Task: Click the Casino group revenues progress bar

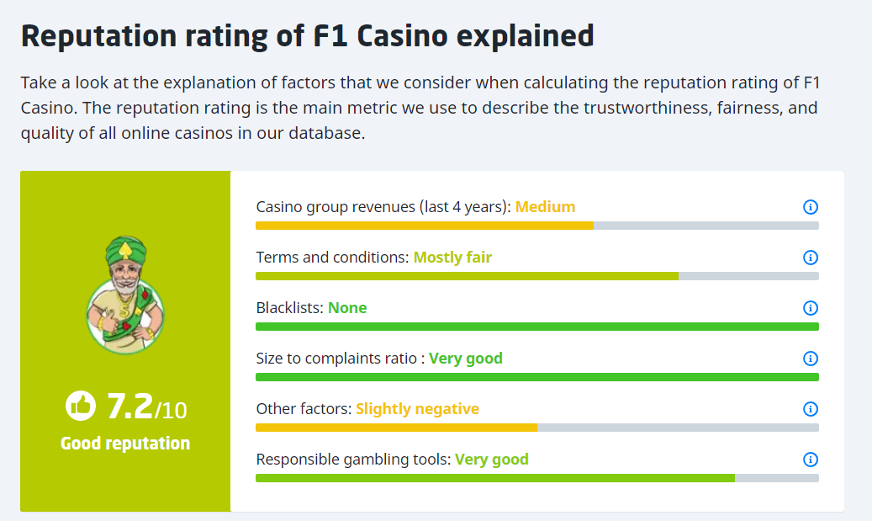Action: click(x=536, y=226)
